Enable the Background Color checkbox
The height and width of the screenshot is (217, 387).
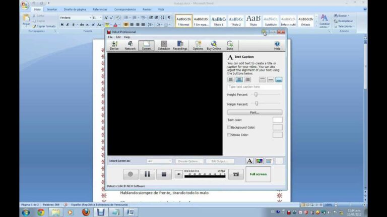(229, 128)
